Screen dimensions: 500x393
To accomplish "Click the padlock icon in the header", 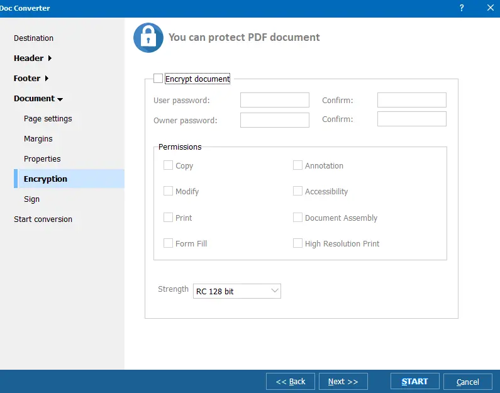I will click(148, 38).
